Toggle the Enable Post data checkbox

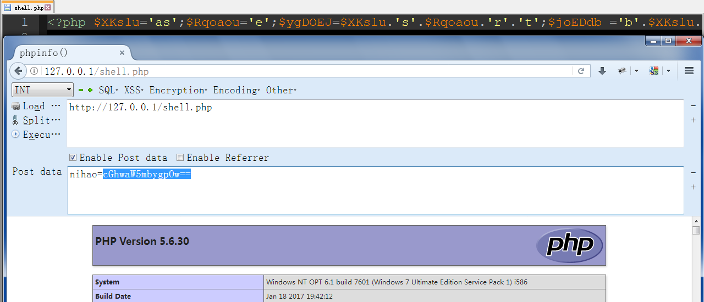pos(73,158)
